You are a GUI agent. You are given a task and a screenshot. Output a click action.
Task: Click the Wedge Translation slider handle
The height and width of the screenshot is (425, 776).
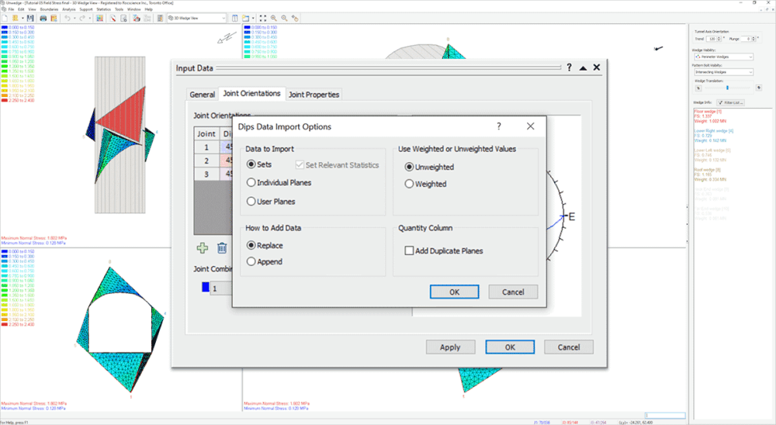pyautogui.click(x=726, y=88)
